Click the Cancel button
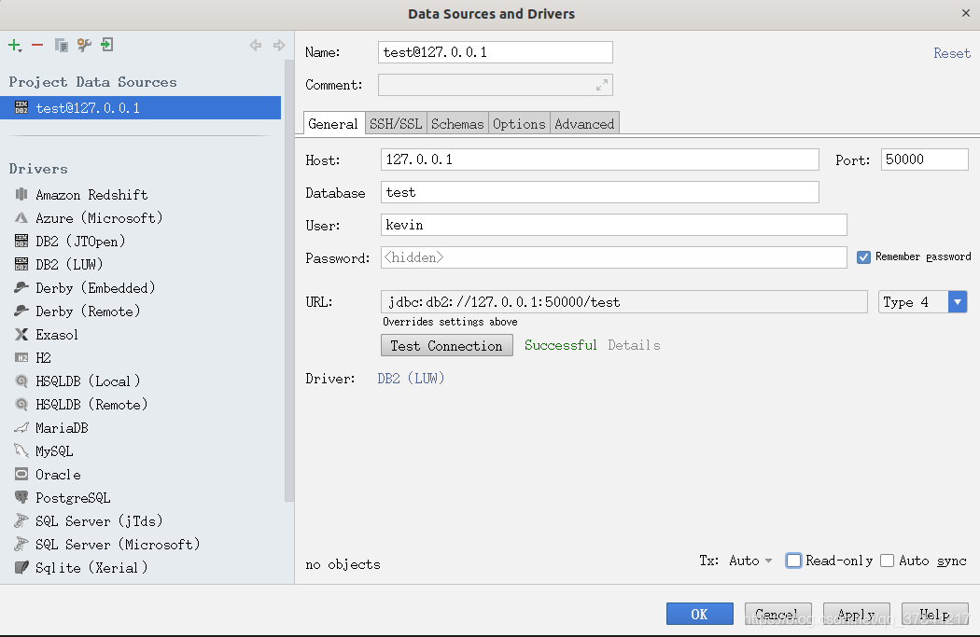This screenshot has height=637, width=980. [777, 614]
